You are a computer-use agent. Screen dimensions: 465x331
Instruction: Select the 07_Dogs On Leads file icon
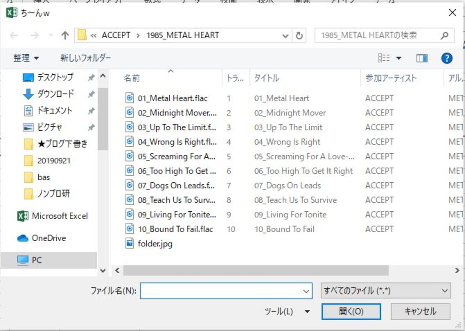click(x=129, y=185)
